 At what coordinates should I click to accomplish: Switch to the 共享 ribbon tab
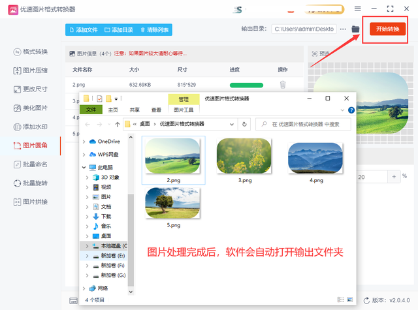(135, 110)
